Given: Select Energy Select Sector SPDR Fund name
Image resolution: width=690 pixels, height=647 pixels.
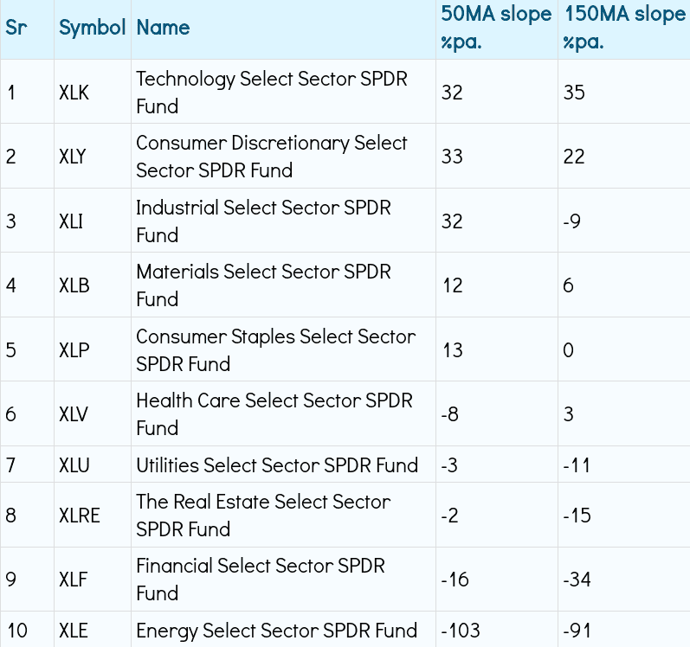Looking at the screenshot, I should point(276,631).
